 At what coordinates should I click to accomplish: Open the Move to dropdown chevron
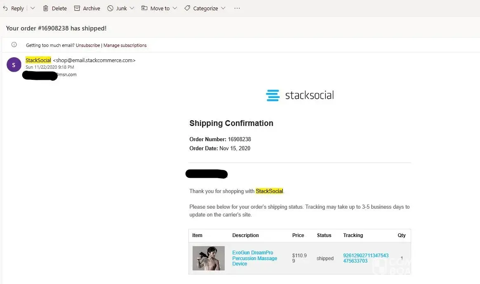(x=175, y=8)
